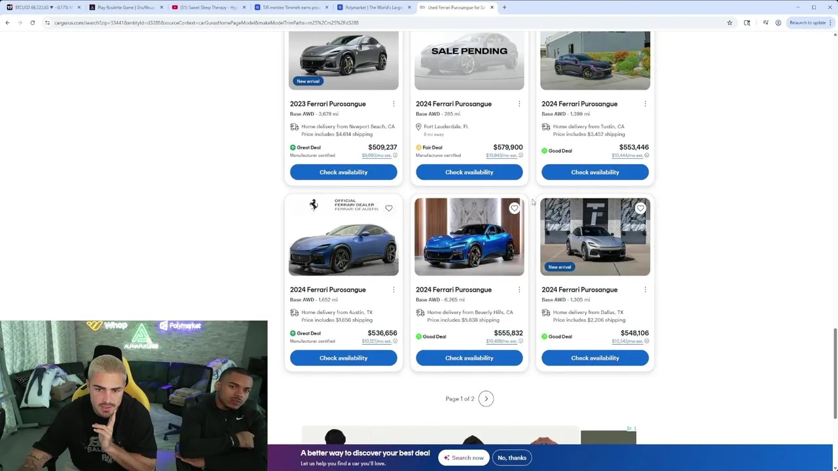This screenshot has height=471, width=838.
Task: Switch to the BTCUSD tab
Action: (x=43, y=7)
